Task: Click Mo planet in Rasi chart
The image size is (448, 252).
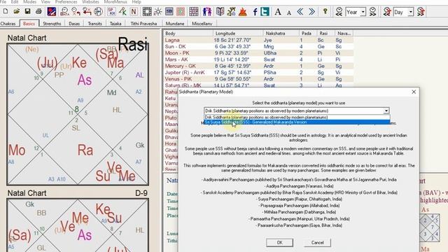Action: pyautogui.click(x=17, y=150)
